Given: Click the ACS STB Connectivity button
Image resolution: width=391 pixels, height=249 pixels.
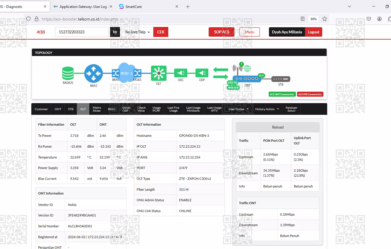Looking at the screenshot, I should tap(310, 94).
